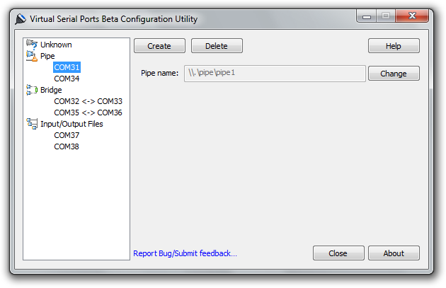Select the COM37 file port
The image size is (446, 288).
click(x=67, y=135)
